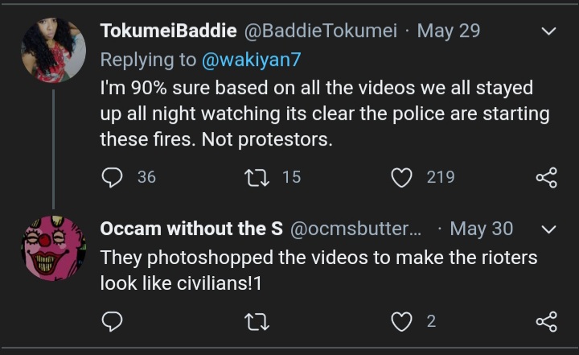
Task: Open the pink clown avatar profile
Action: point(54,249)
